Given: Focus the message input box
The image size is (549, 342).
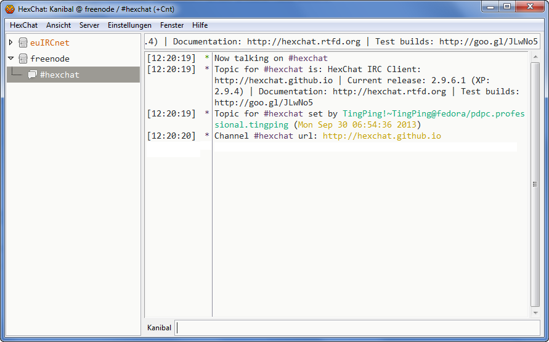Looking at the screenshot, I should pyautogui.click(x=357, y=328).
